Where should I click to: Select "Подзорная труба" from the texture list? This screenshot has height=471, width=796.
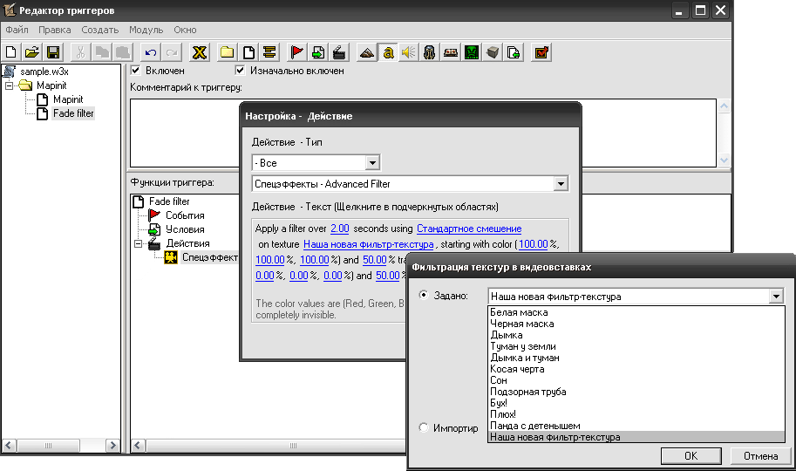(x=526, y=392)
